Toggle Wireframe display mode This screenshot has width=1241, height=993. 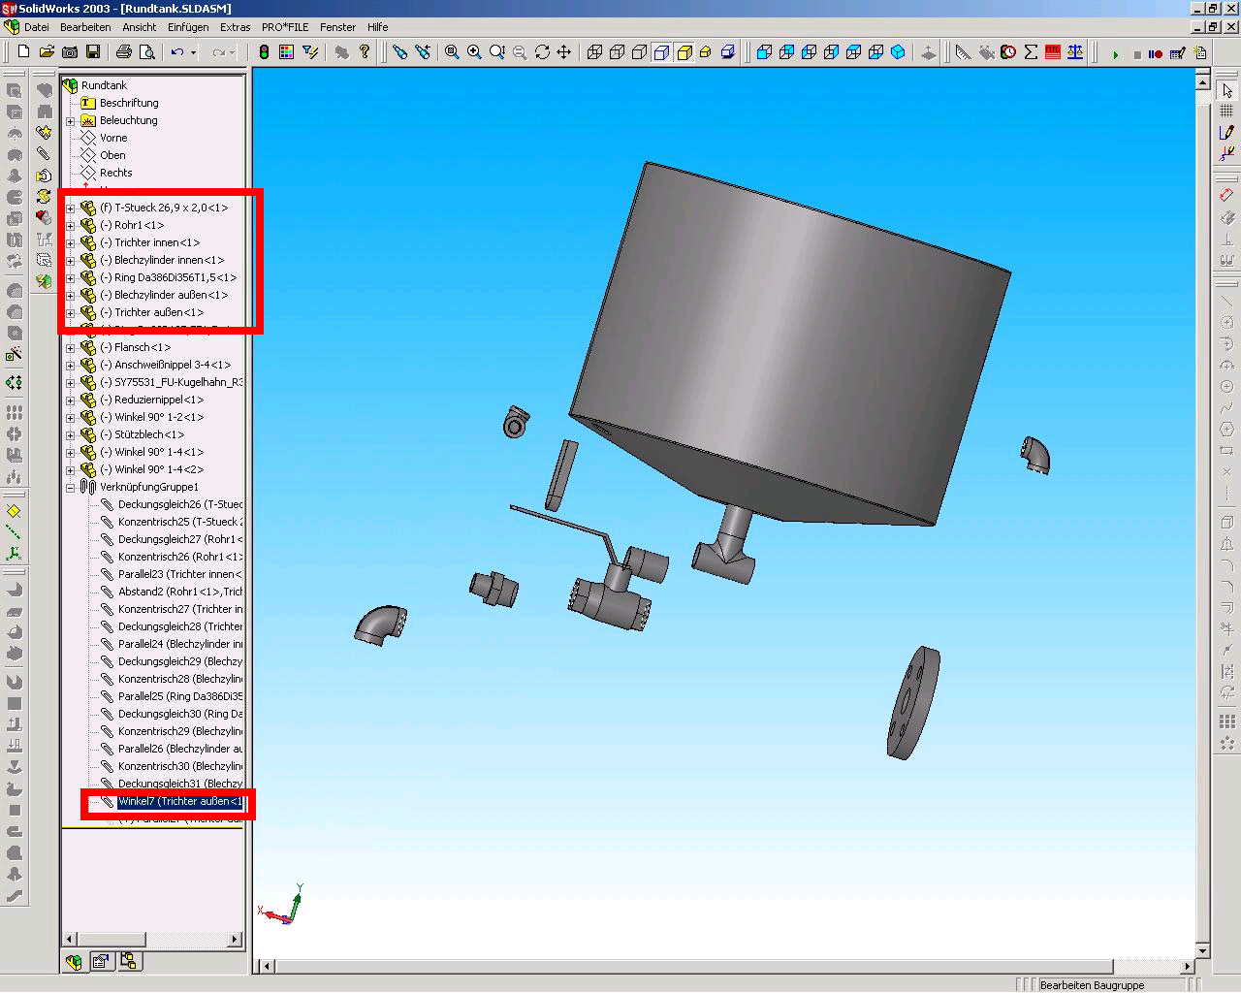[x=594, y=52]
